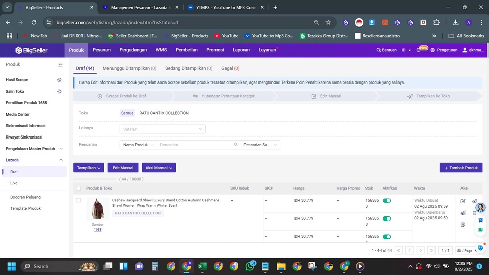
Task: Open Calculator from the taskbar
Action: coord(155,266)
